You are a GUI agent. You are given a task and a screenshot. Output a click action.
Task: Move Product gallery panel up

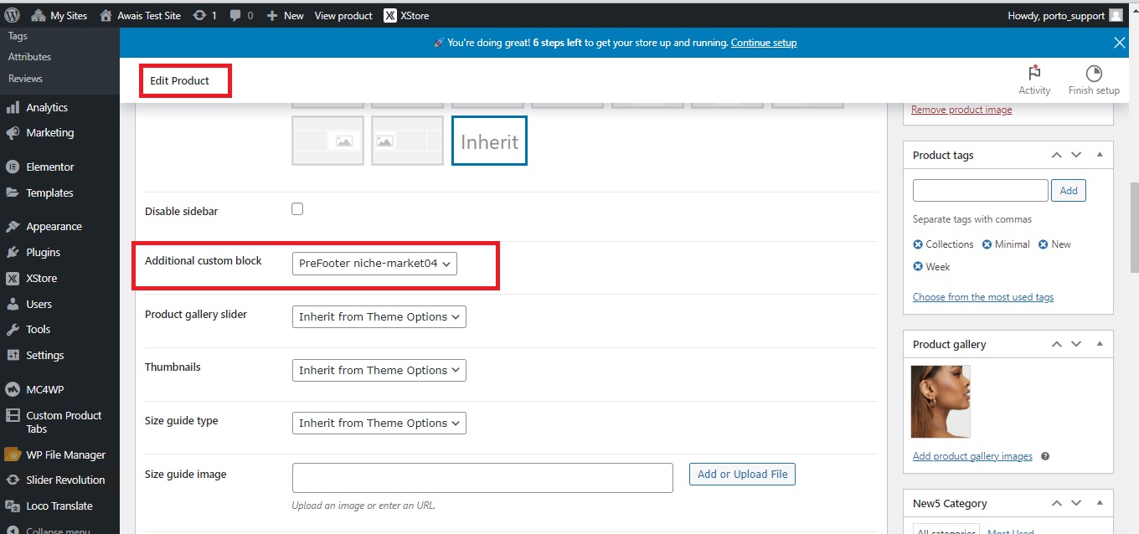click(1057, 344)
